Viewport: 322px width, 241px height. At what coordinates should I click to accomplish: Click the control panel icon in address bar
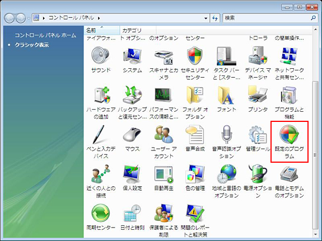click(x=36, y=18)
